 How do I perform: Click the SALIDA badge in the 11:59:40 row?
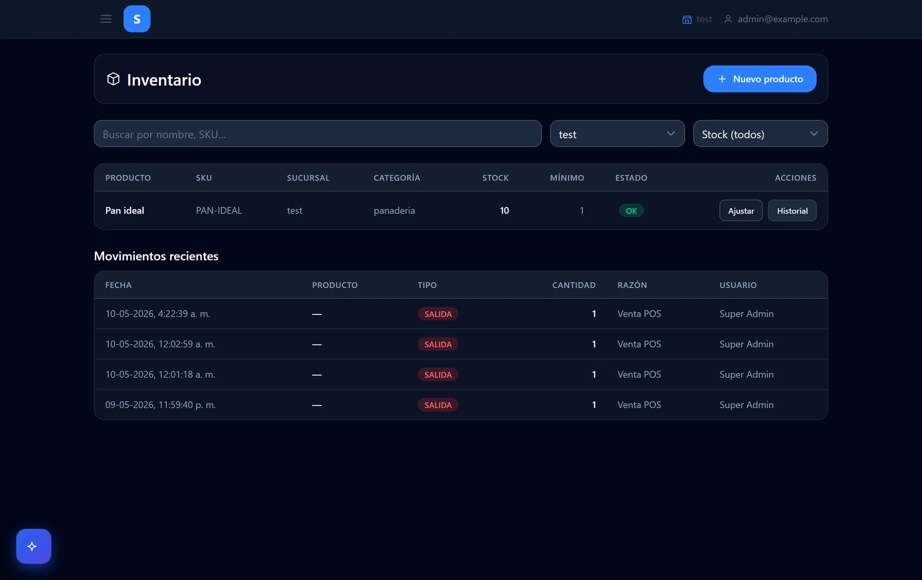click(x=438, y=405)
